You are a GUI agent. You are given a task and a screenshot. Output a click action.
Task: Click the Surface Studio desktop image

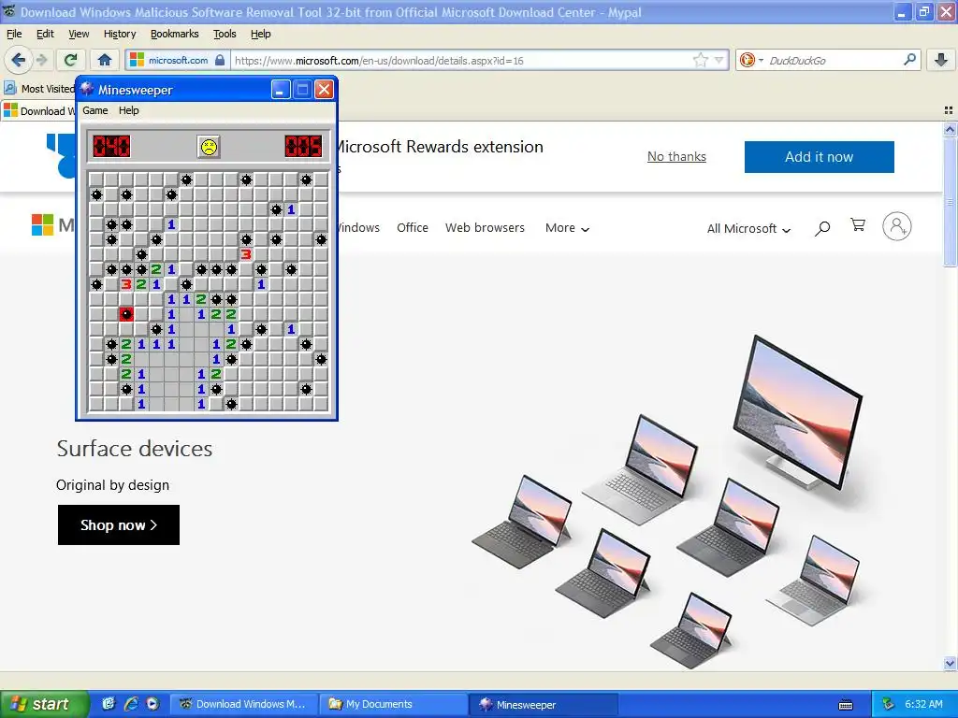798,412
